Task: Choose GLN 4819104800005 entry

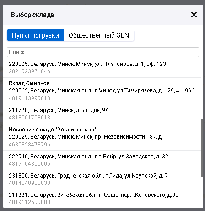Action: [x=29, y=164]
